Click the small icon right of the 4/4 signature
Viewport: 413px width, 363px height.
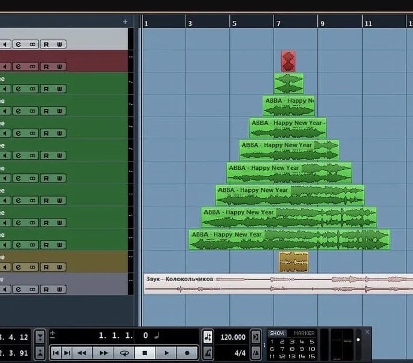click(256, 353)
